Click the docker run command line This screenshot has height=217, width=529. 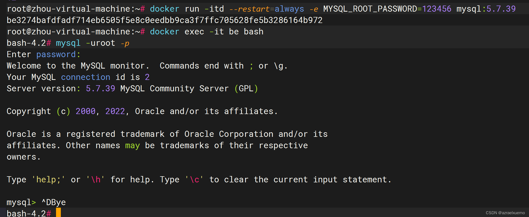(x=261, y=9)
